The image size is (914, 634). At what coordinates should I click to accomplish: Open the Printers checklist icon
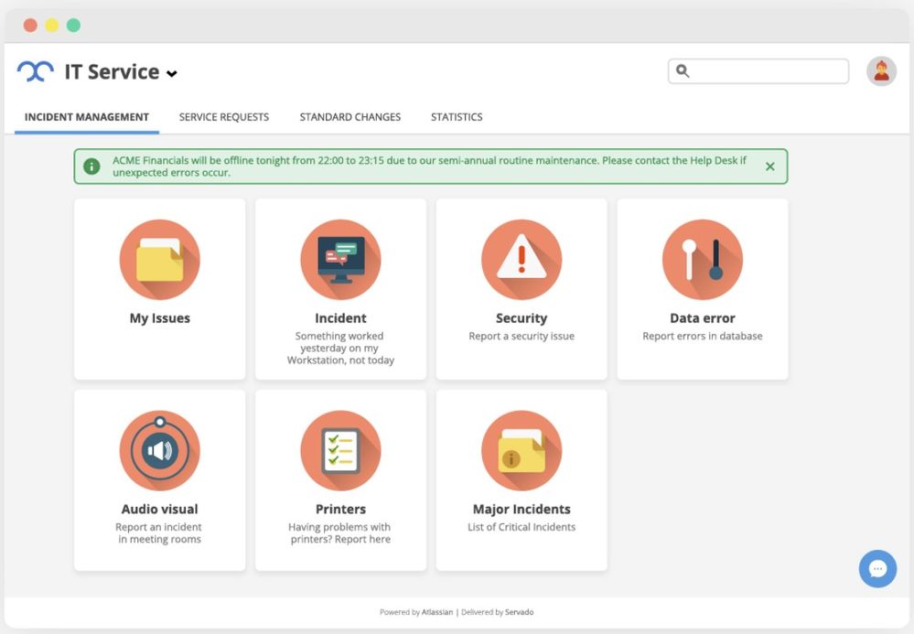[x=341, y=450]
